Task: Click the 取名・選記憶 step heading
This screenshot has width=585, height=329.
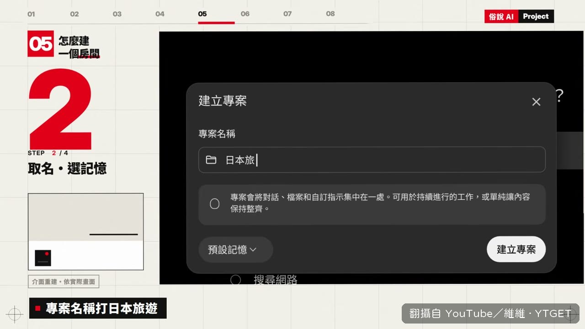Action: click(67, 169)
